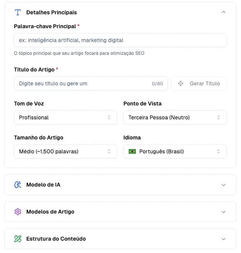Open the Idioma language dropdown
Image resolution: width=241 pixels, height=253 pixels.
click(175, 151)
